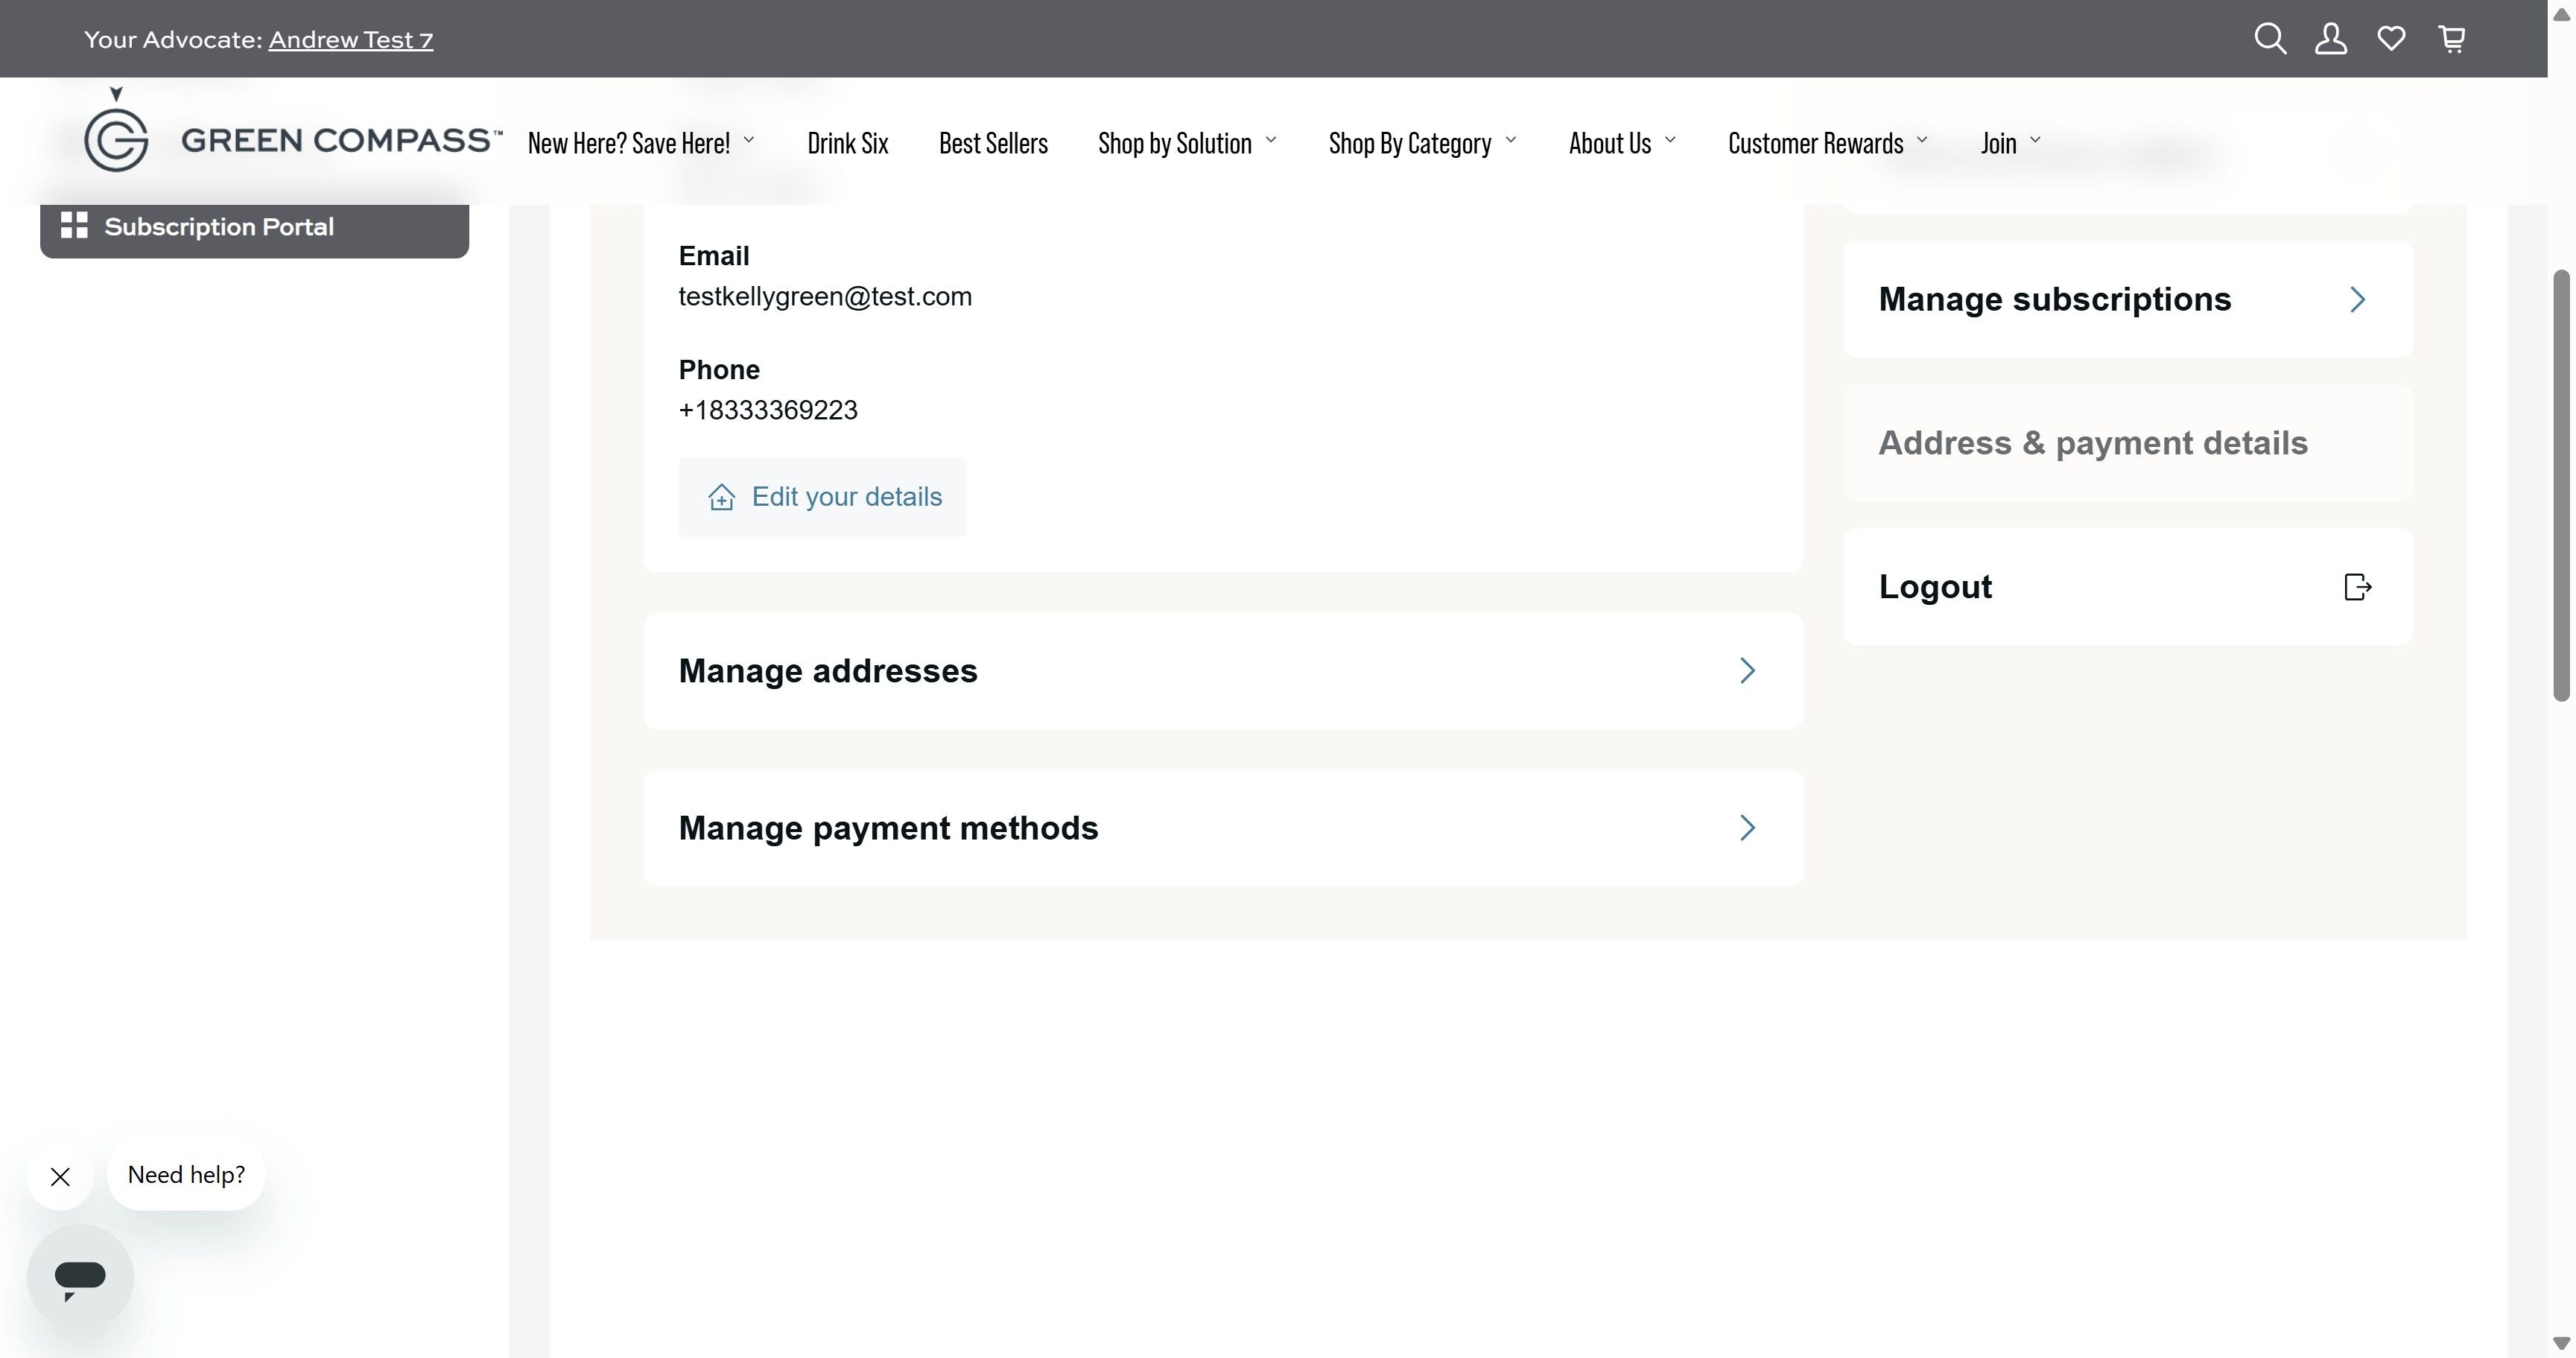Image resolution: width=2576 pixels, height=1358 pixels.
Task: Open the wishlist heart icon
Action: pos(2391,39)
